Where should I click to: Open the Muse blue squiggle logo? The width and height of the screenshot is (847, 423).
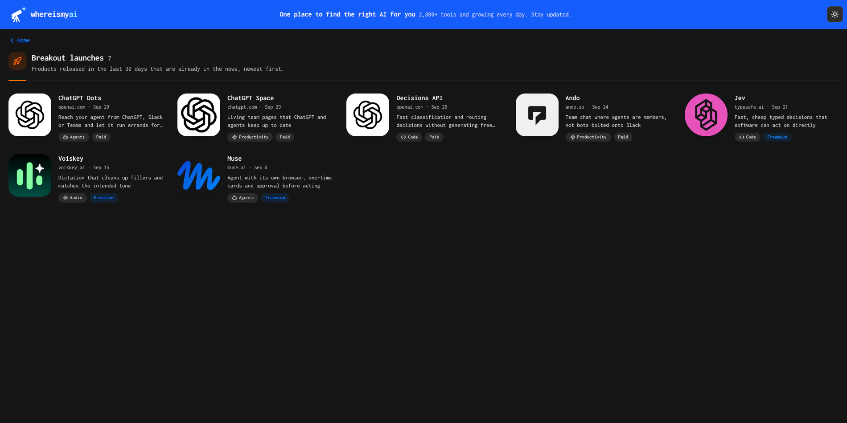(199, 175)
